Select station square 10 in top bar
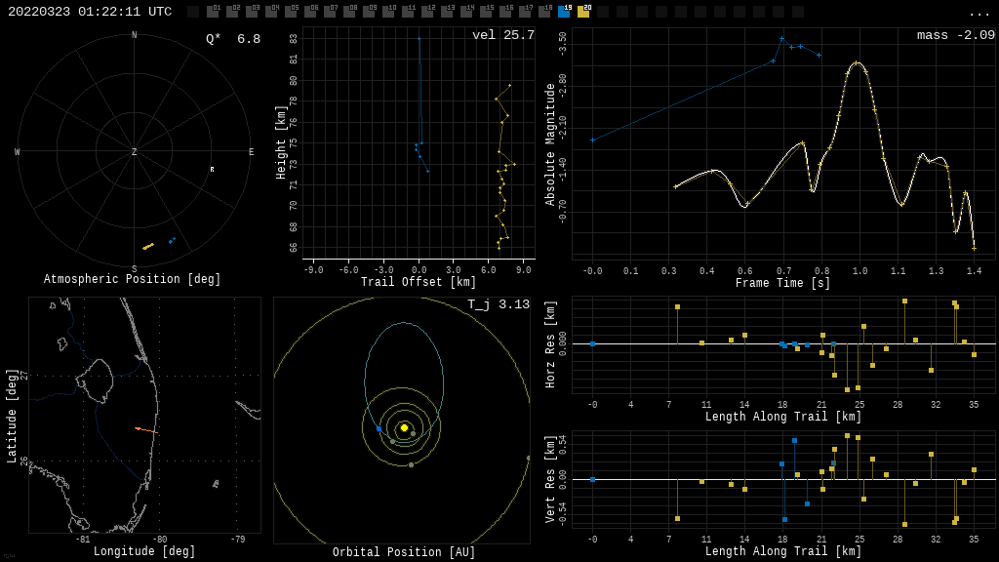 tap(388, 12)
